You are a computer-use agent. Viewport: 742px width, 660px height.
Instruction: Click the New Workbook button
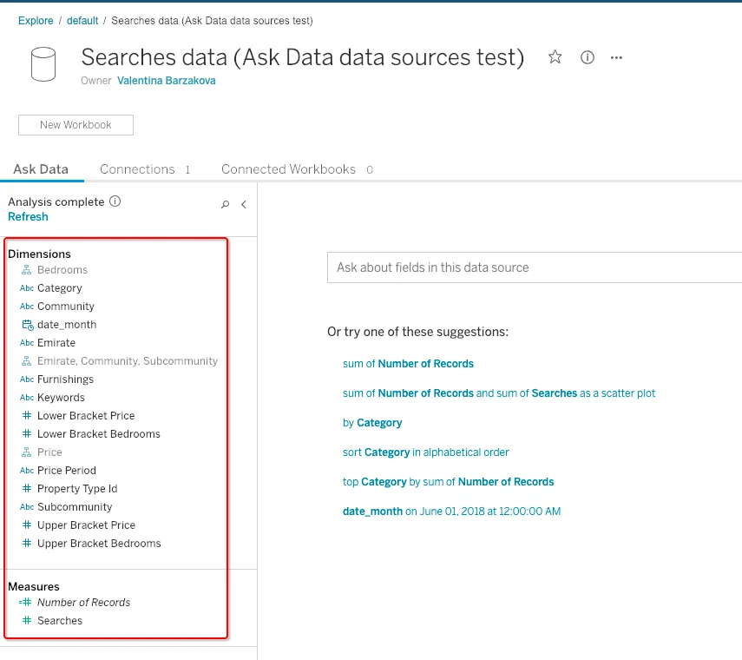pyautogui.click(x=76, y=125)
